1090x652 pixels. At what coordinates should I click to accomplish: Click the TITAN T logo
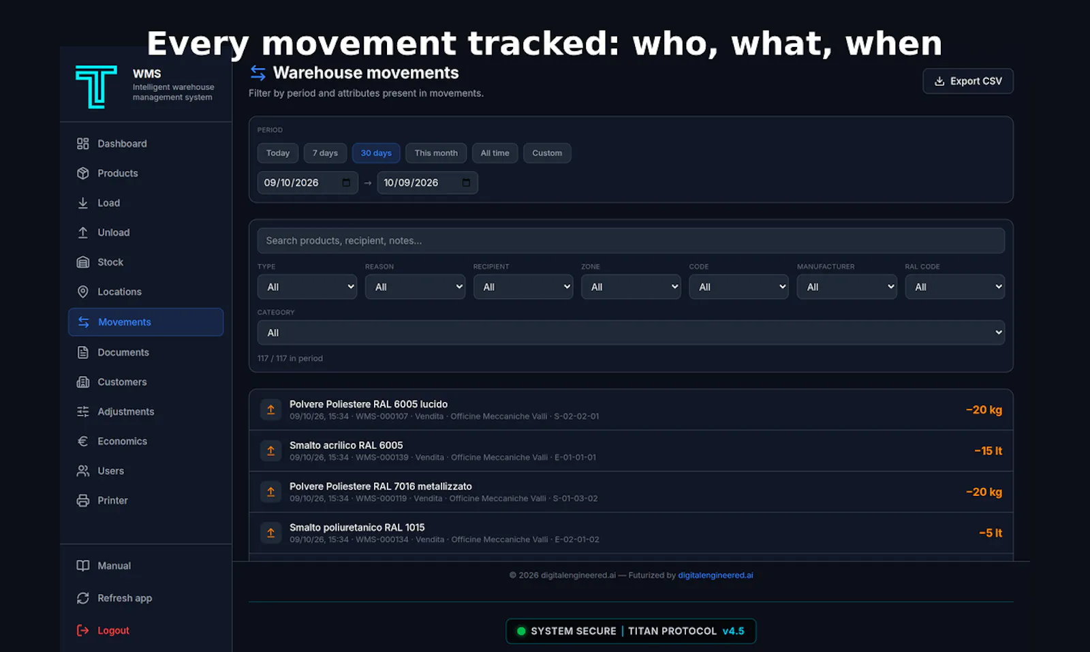[x=96, y=87]
